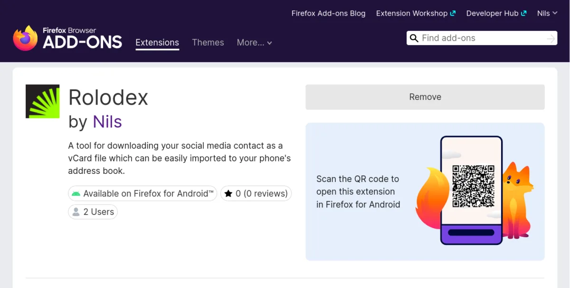Click the Remove button
570x288 pixels.
425,97
